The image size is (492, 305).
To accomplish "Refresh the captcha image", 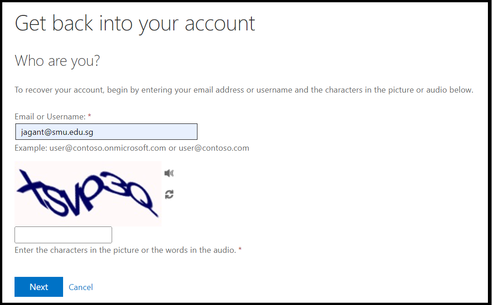I will pos(169,194).
